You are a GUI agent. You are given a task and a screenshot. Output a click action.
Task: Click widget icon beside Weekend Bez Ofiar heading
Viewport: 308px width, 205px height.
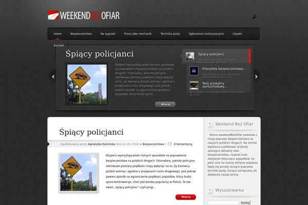[210, 125]
